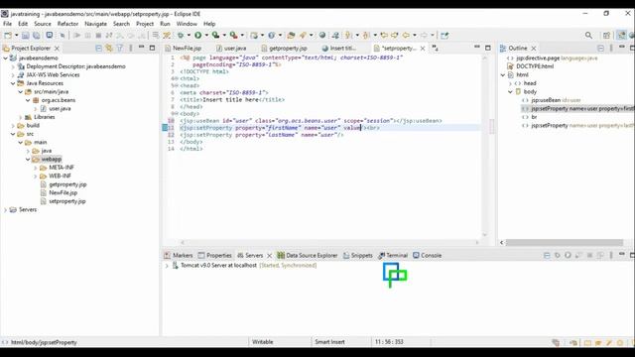Viewport: 635px width, 357px height.
Task: Open the Search magnifier icon
Action: (588, 36)
